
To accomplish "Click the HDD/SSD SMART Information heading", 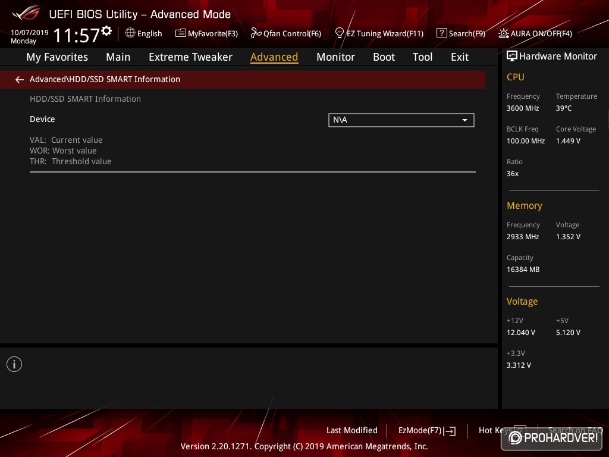I will [86, 99].
